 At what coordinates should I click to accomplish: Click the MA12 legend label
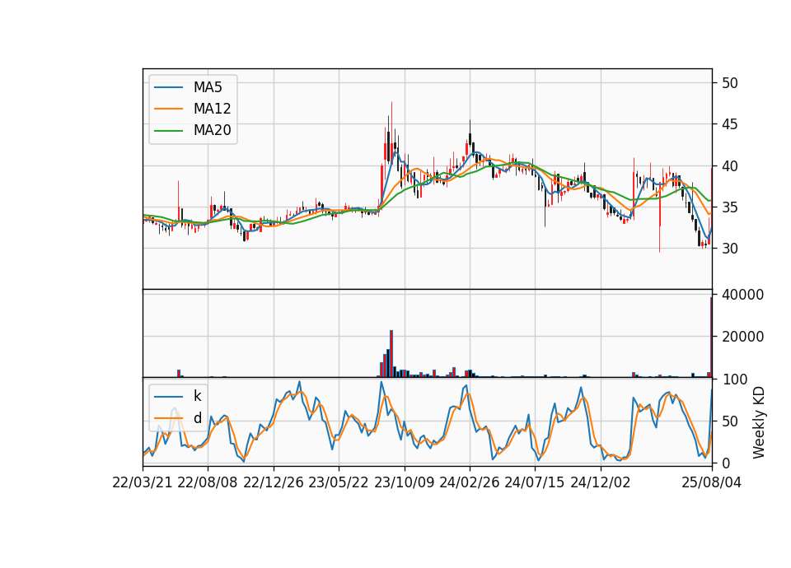click(212, 109)
